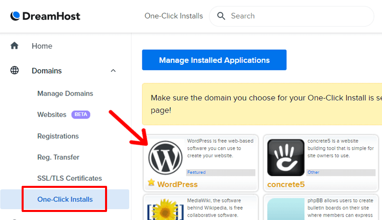Click the Featured category label
The image size is (382, 220).
(x=197, y=172)
